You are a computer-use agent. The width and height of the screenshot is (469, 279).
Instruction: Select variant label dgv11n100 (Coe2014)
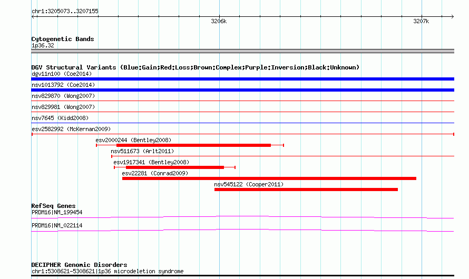(x=62, y=74)
